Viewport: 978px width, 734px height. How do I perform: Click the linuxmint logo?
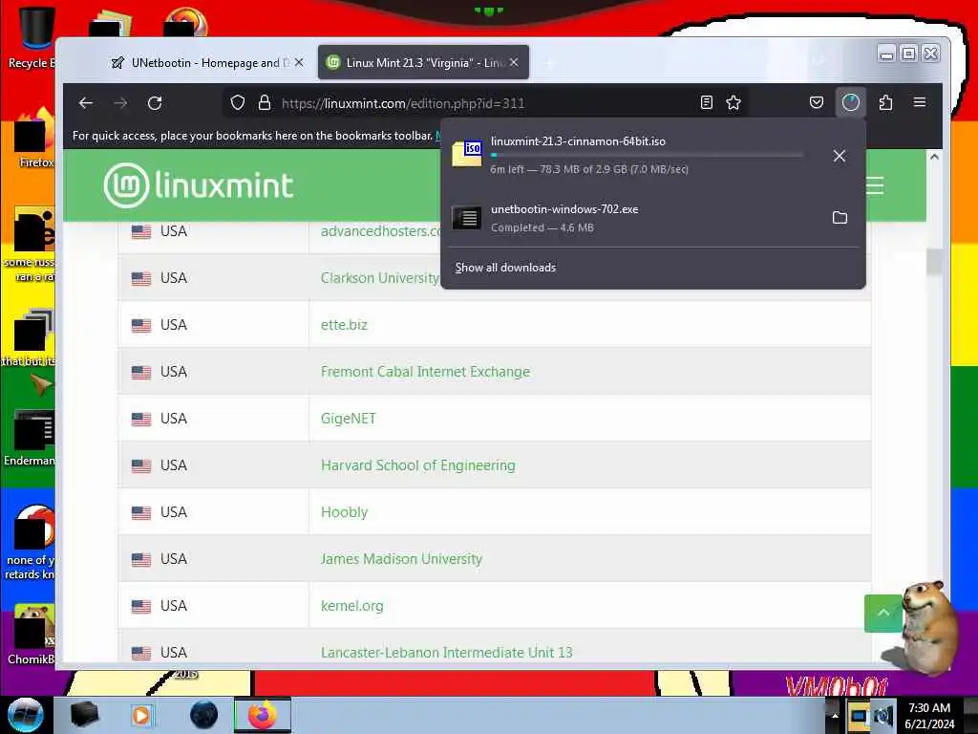(x=199, y=184)
